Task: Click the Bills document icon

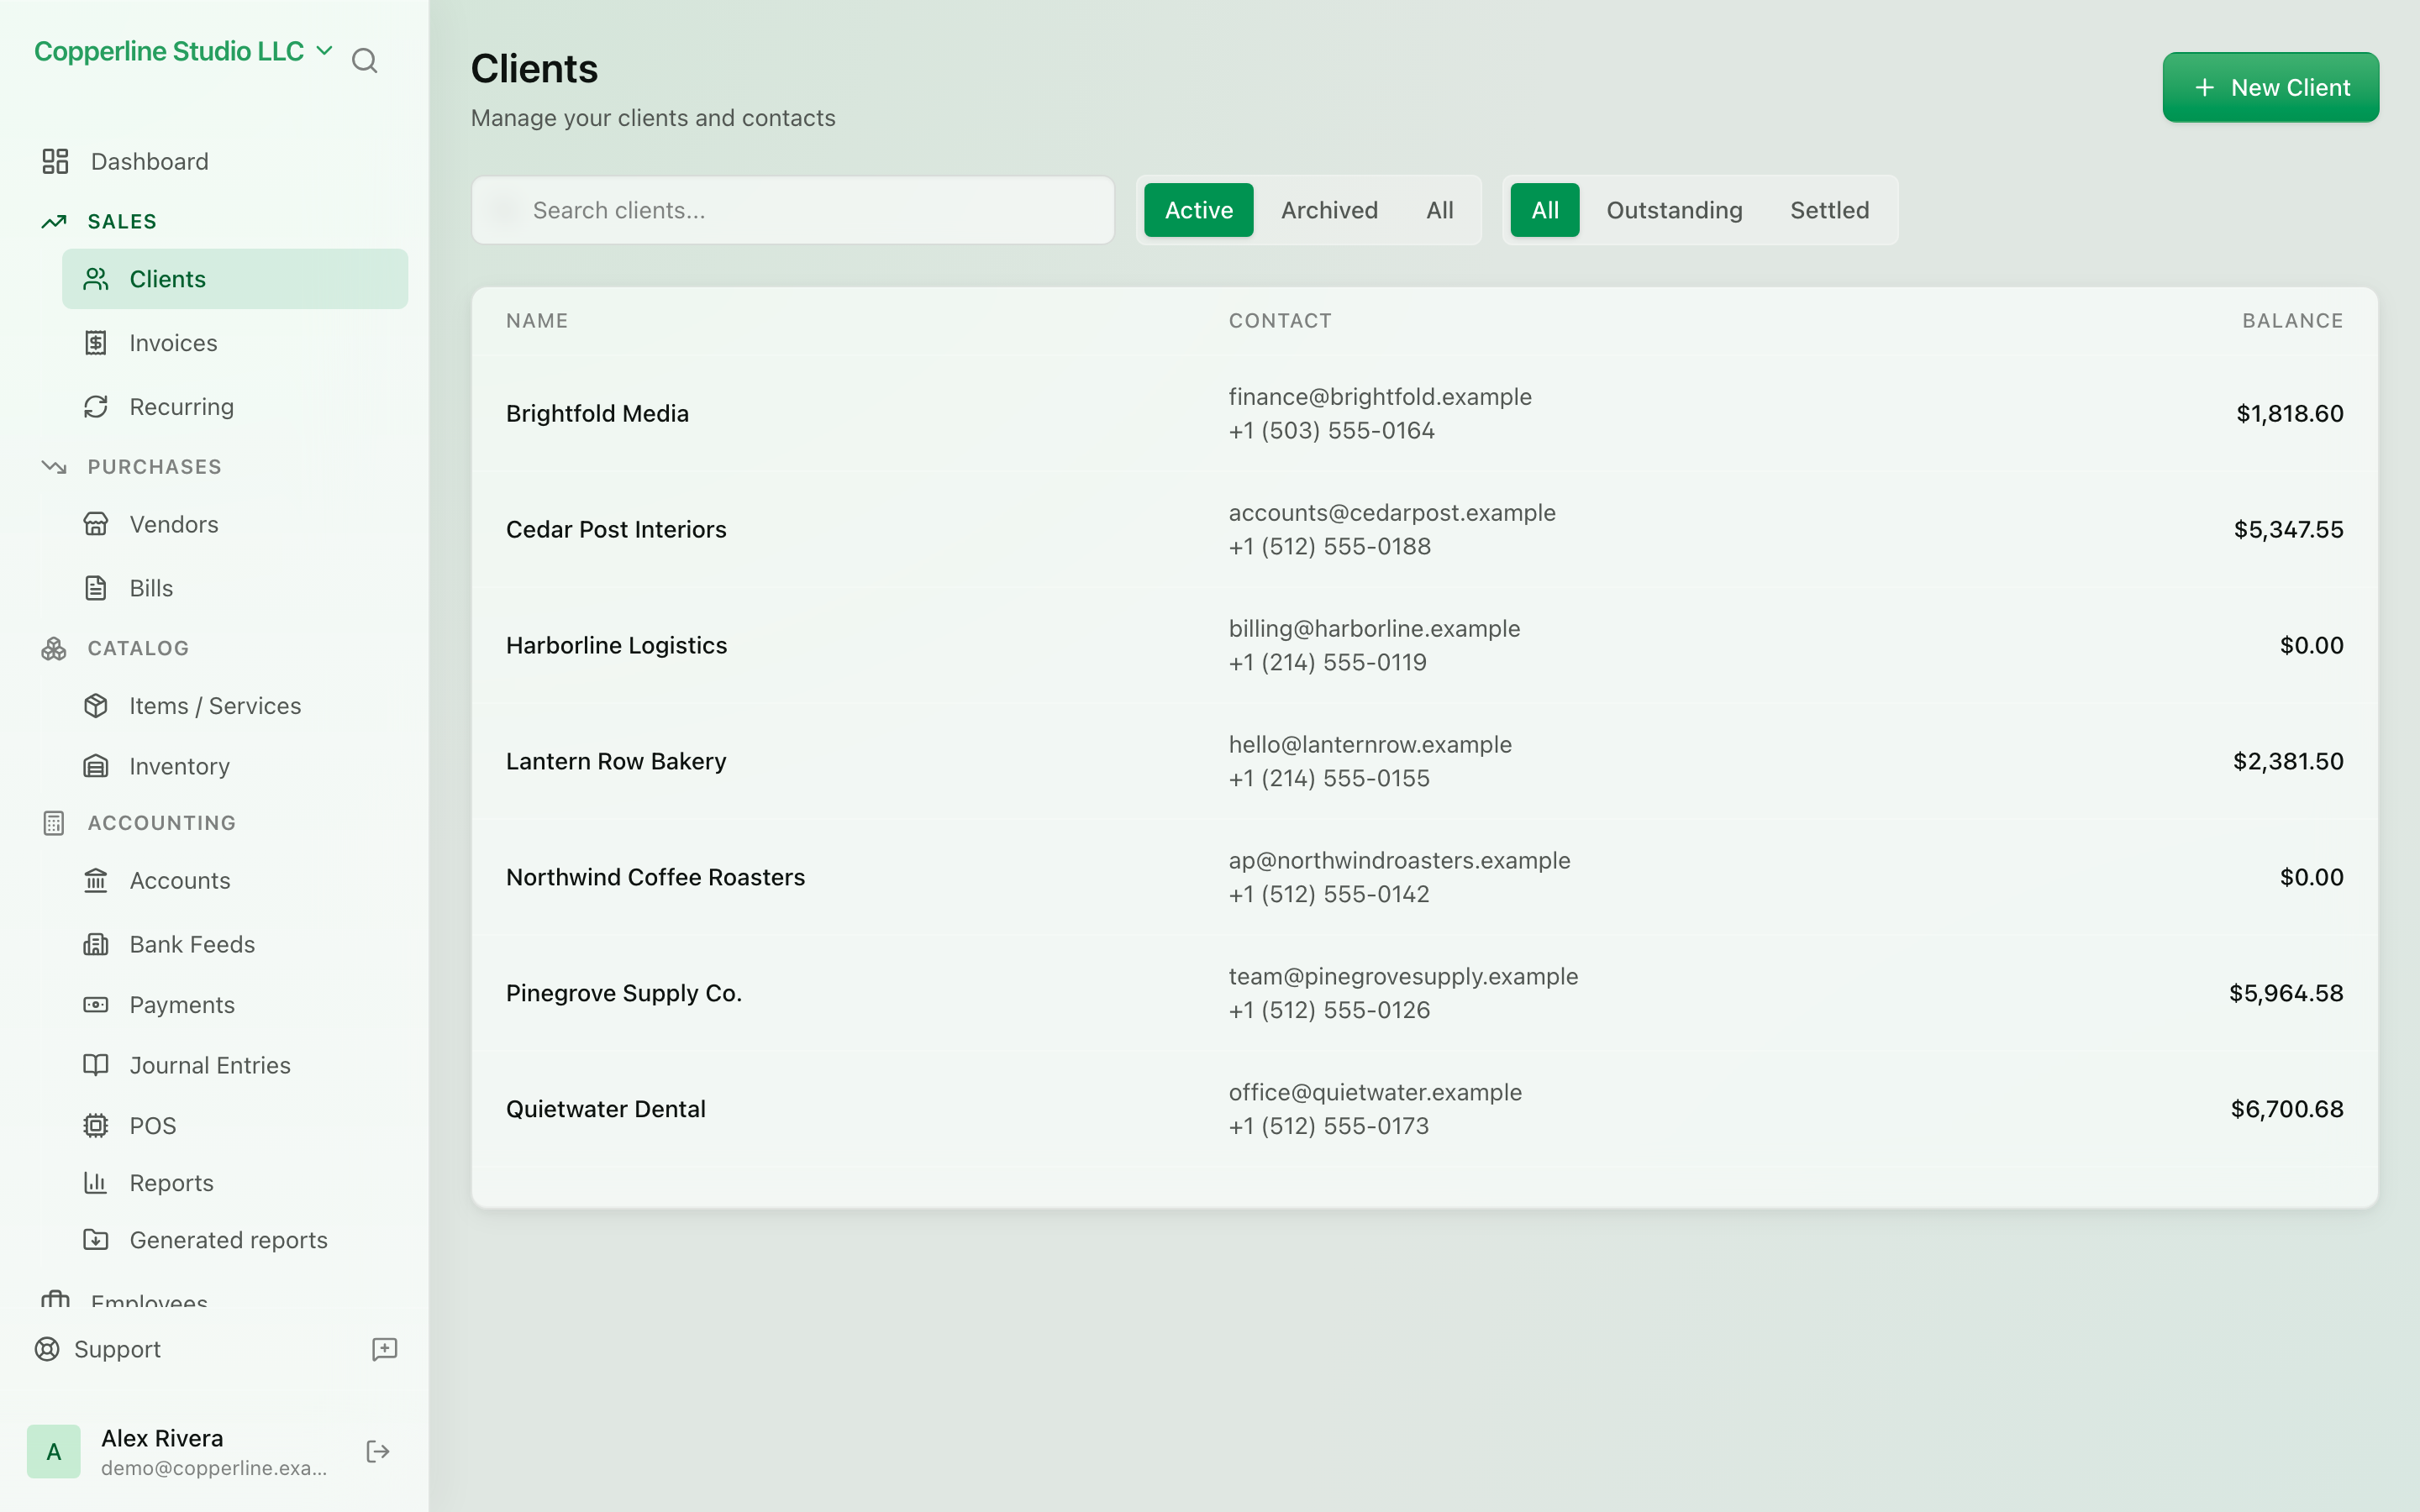Action: pos(96,588)
